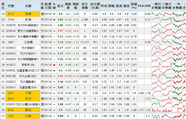Click the 成交張數 column header
186x119 pixels.
pos(85,6)
